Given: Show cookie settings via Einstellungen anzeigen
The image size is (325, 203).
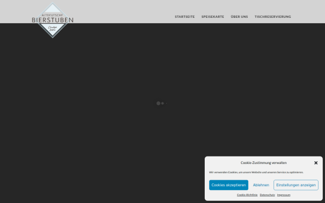Looking at the screenshot, I should [296, 185].
